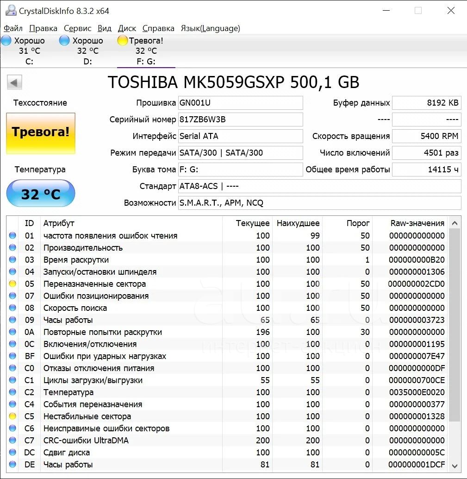Select the blue status icon for drive C:

click(x=6, y=40)
